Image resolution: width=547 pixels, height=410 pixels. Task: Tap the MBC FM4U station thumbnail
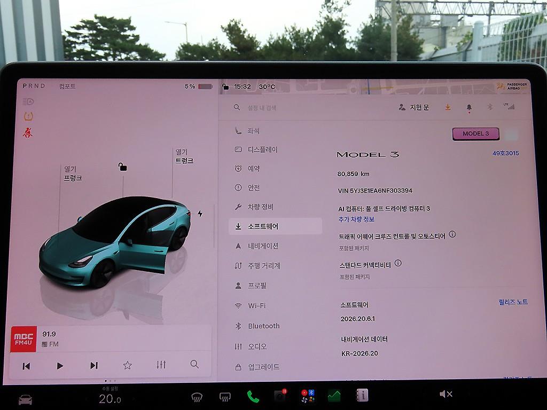[x=24, y=340]
